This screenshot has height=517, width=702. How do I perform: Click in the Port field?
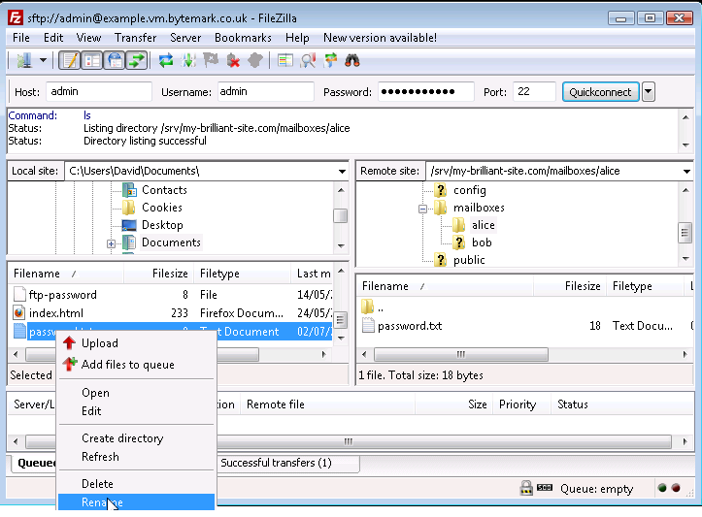(534, 92)
